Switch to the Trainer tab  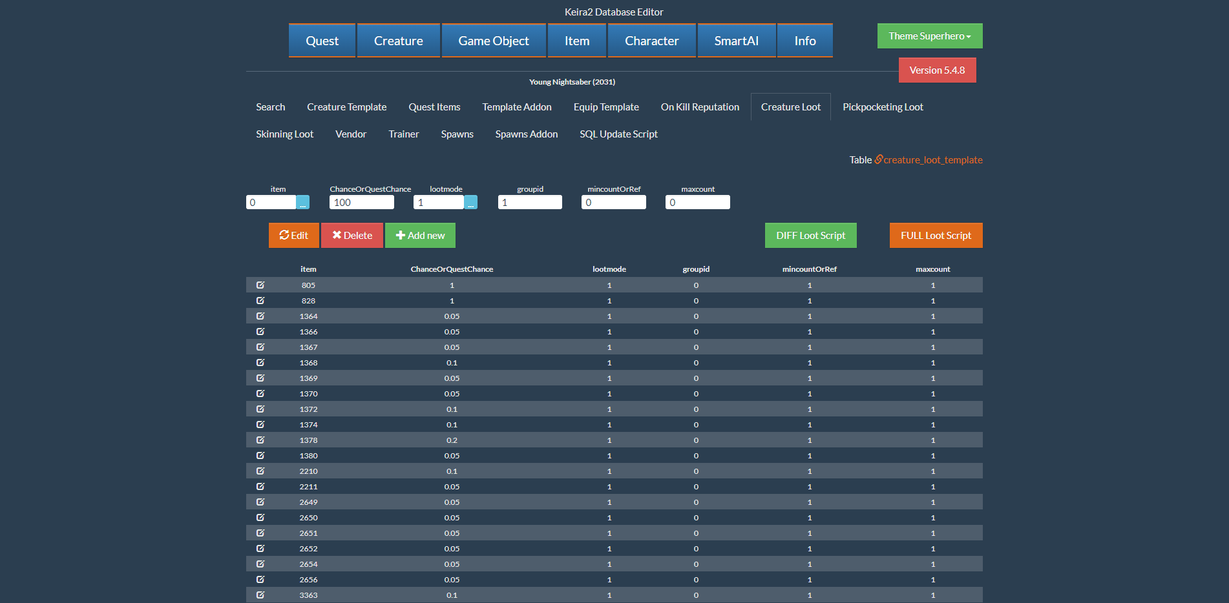[404, 134]
